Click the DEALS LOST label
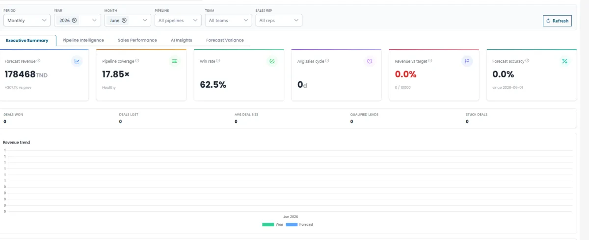 pos(129,114)
